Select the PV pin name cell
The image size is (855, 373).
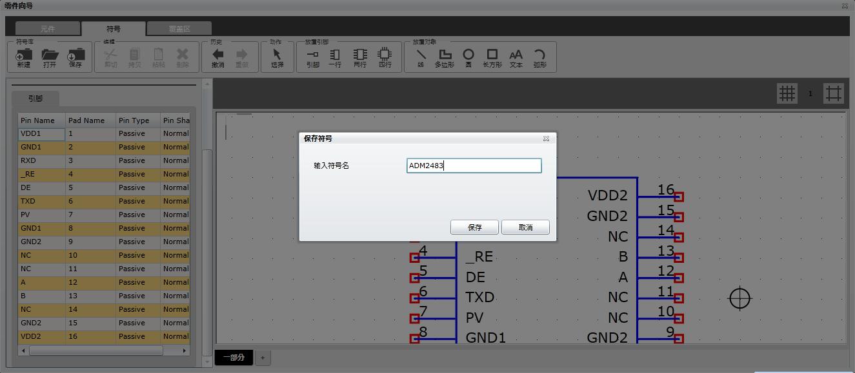coord(41,215)
